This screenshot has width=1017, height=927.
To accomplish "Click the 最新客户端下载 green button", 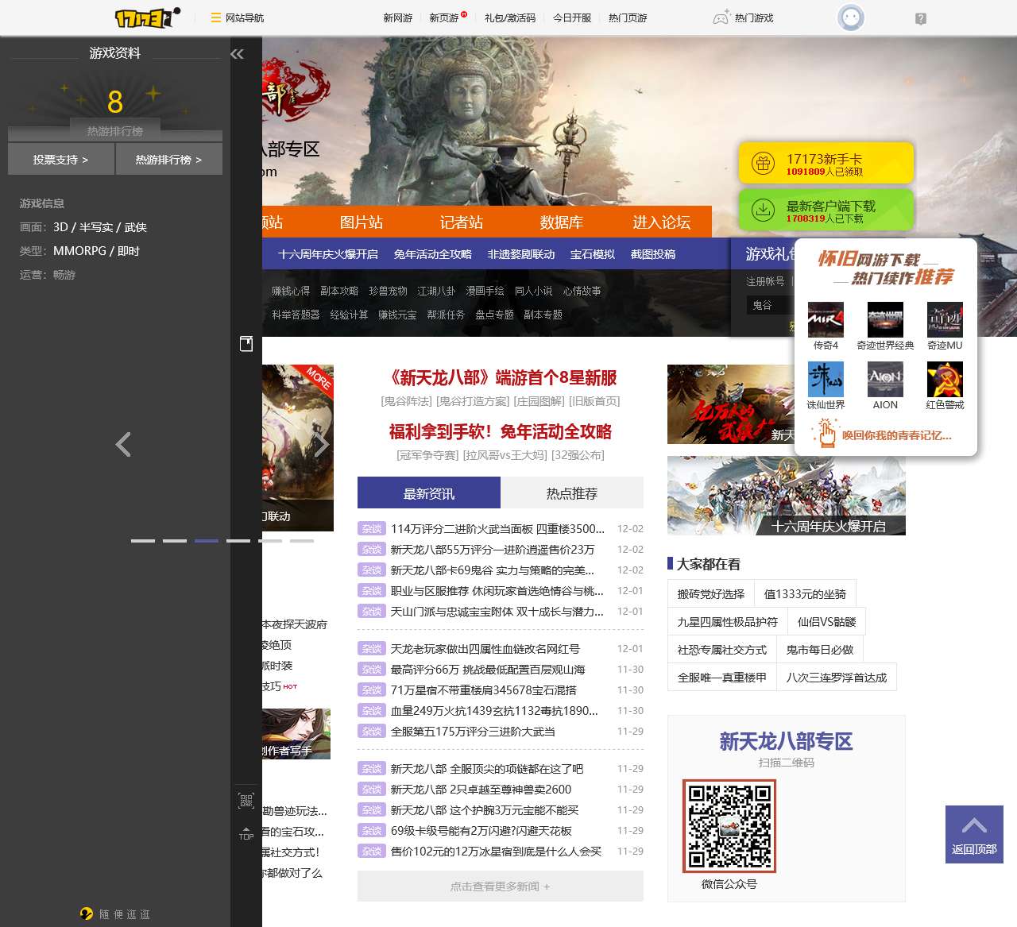I will [826, 211].
